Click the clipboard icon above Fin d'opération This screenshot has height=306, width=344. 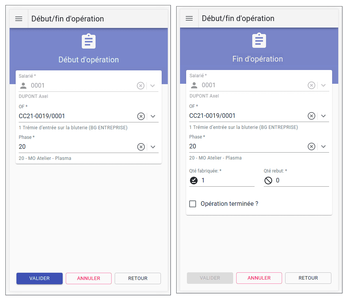coord(259,41)
